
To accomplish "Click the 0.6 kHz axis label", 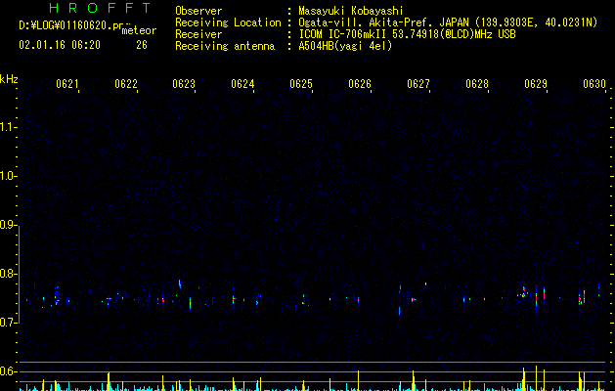I will pos(8,371).
